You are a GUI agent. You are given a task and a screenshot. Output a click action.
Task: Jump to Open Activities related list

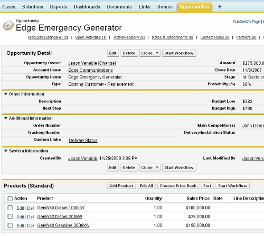91,37
